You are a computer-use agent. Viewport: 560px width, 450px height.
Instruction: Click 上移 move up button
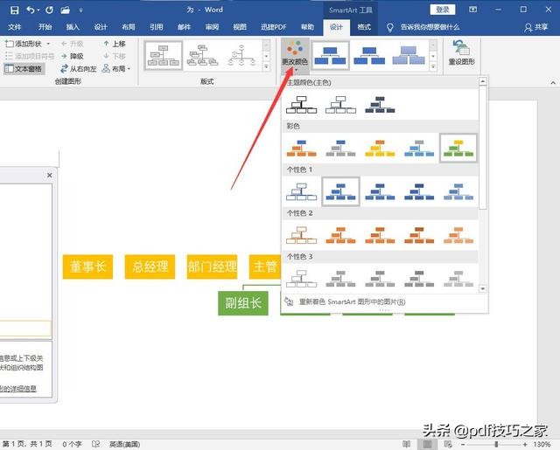tap(115, 44)
